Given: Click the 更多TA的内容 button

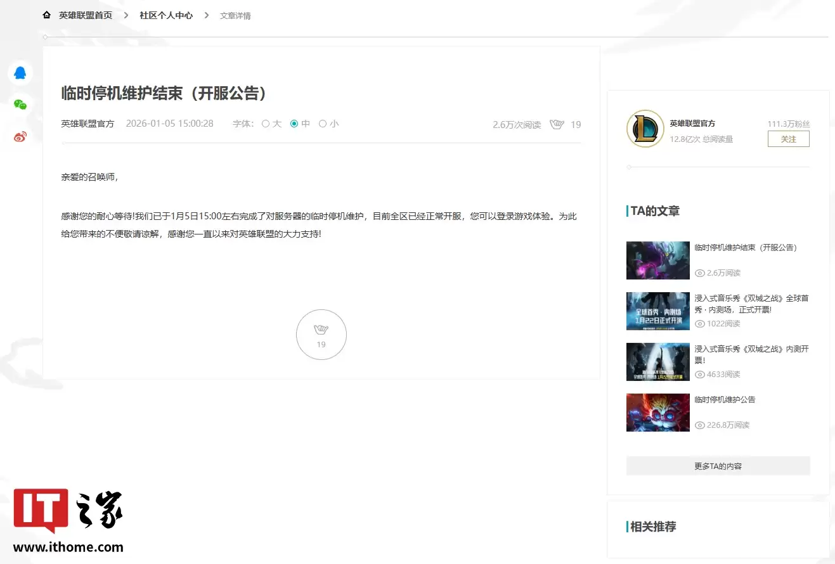Looking at the screenshot, I should [718, 466].
